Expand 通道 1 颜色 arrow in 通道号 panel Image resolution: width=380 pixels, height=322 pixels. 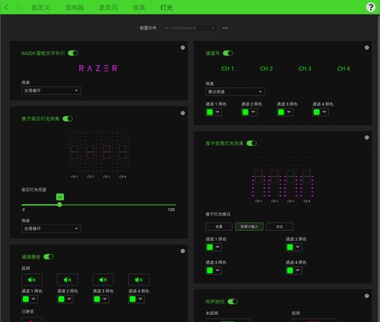217,112
